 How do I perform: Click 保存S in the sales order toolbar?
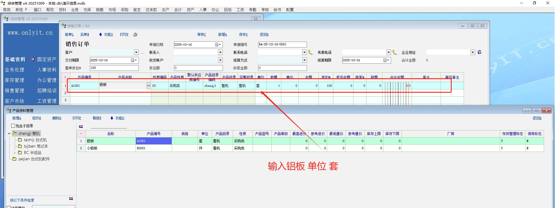click(243, 35)
